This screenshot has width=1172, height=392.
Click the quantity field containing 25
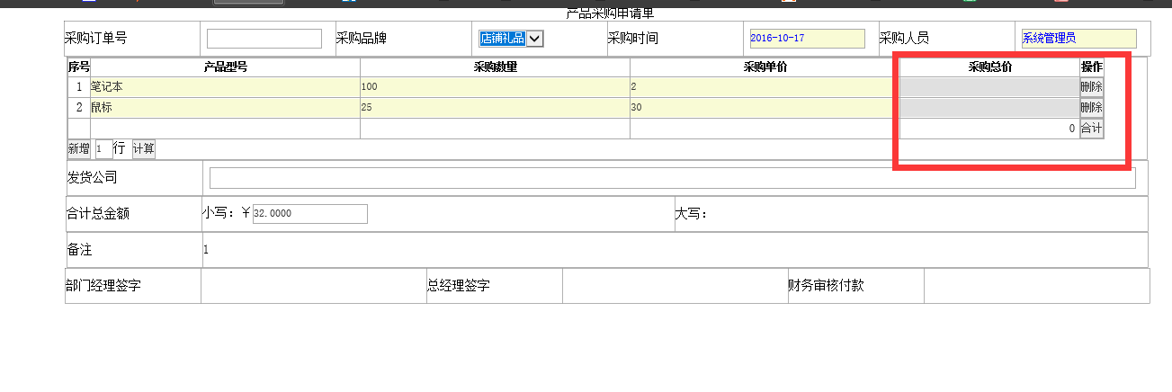pos(494,108)
